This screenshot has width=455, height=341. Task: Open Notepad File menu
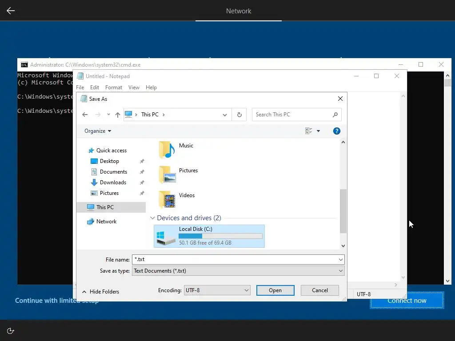pyautogui.click(x=80, y=87)
